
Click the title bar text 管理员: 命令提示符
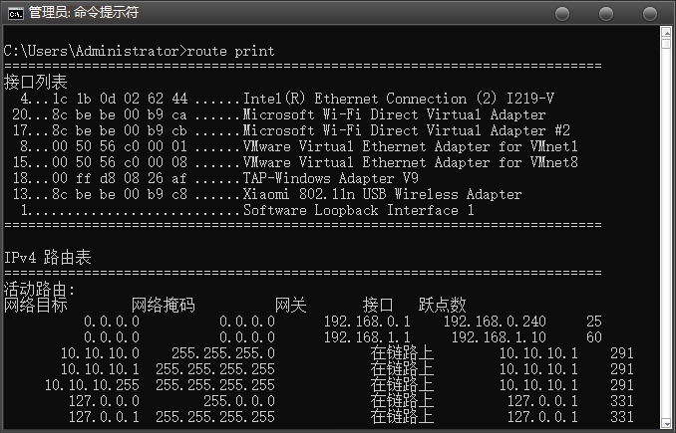(x=84, y=13)
